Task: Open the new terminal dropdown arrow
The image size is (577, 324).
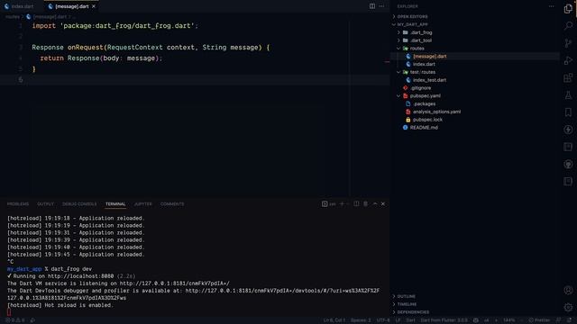Action: [x=348, y=204]
